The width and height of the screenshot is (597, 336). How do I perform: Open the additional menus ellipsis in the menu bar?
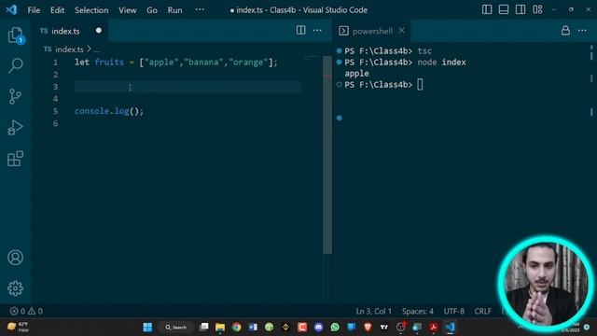[x=200, y=10]
